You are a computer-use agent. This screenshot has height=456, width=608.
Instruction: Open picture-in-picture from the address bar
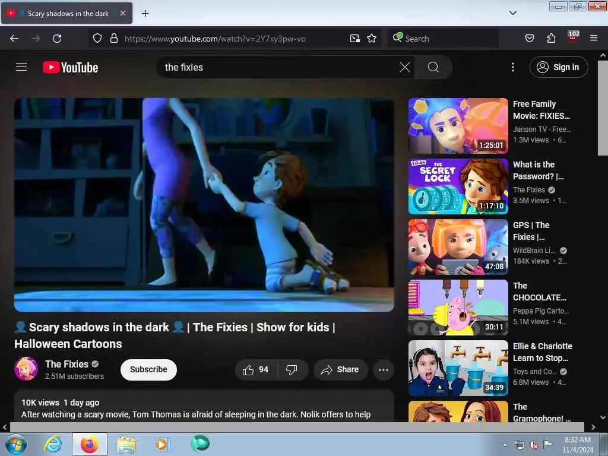click(354, 39)
